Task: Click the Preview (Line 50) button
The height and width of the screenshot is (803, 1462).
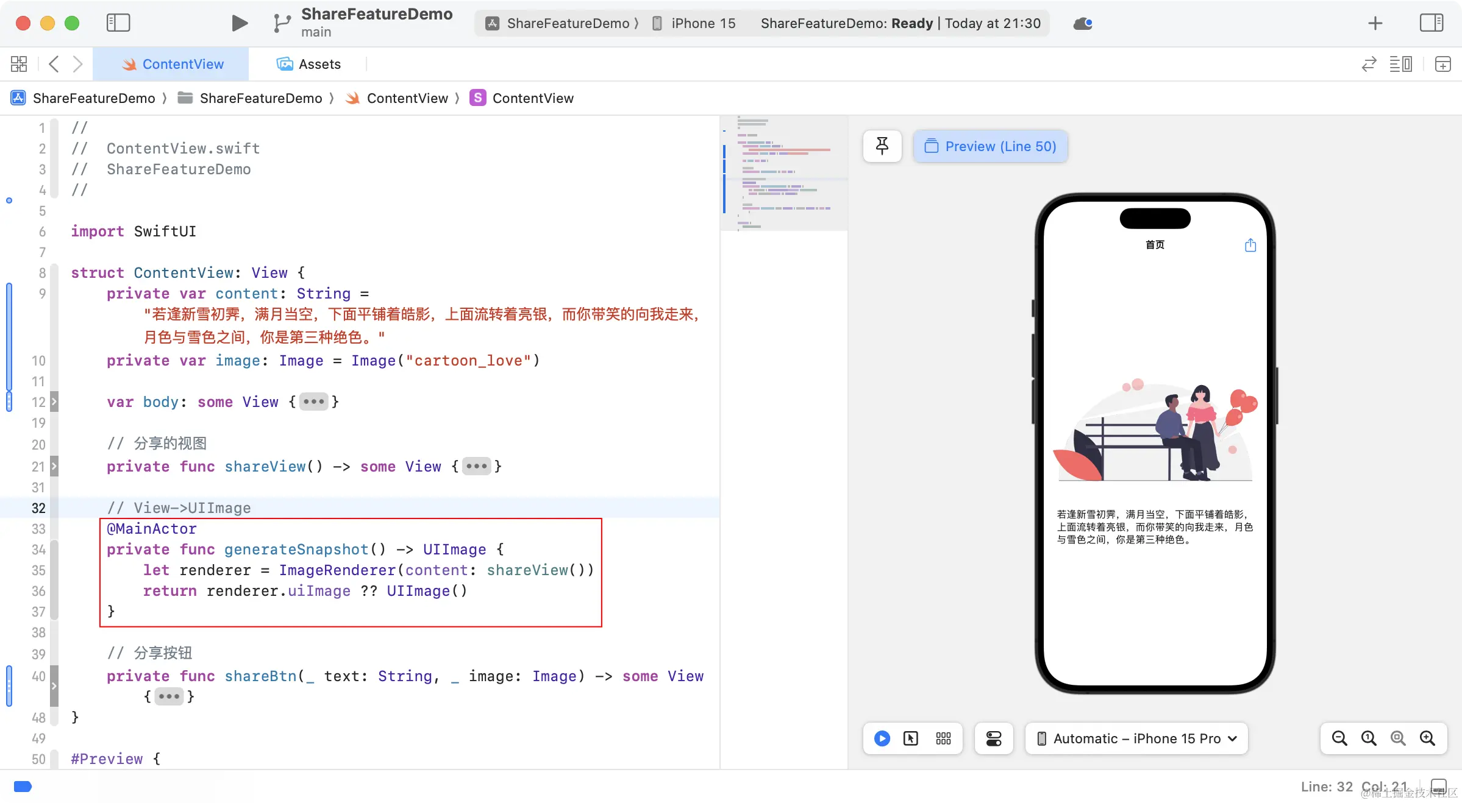Action: pyautogui.click(x=990, y=146)
